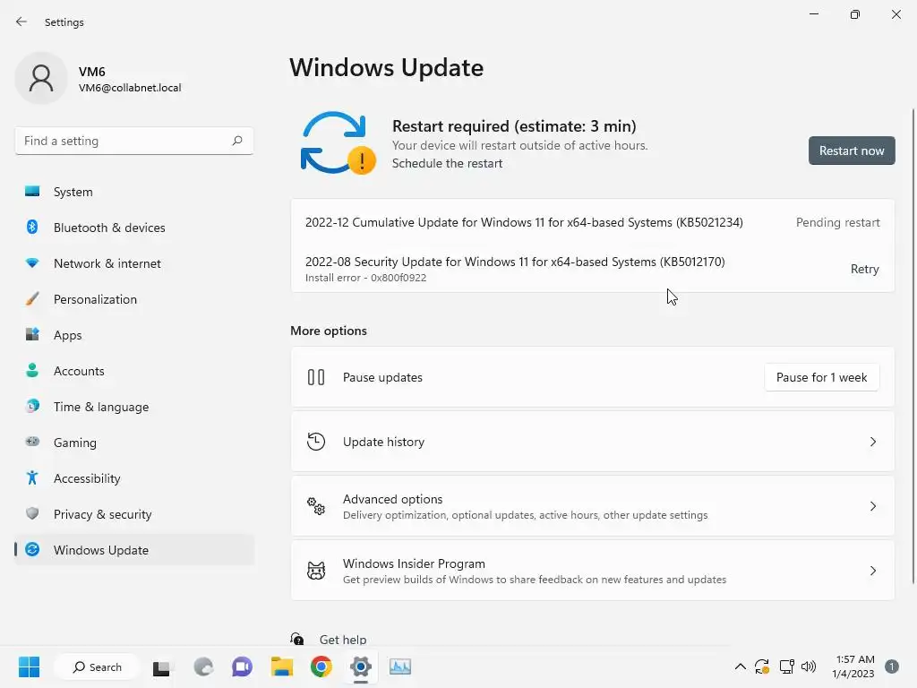Open System settings category
Viewport: 917px width, 688px height.
pyautogui.click(x=134, y=192)
